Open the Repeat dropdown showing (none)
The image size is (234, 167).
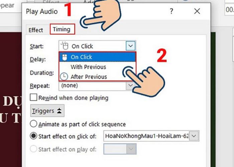(97, 86)
